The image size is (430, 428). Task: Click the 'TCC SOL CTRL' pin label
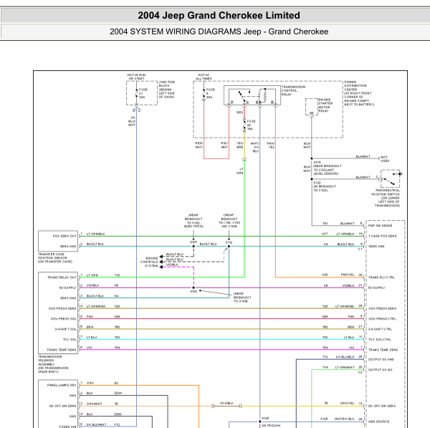380,339
